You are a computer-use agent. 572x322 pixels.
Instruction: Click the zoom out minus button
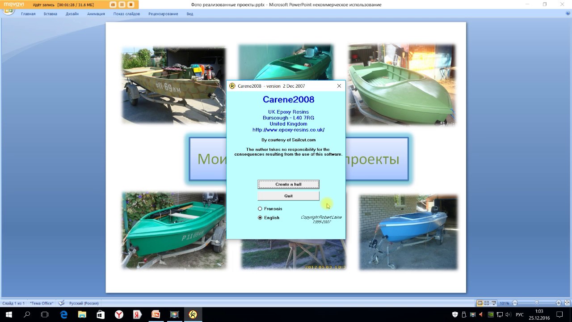click(515, 303)
